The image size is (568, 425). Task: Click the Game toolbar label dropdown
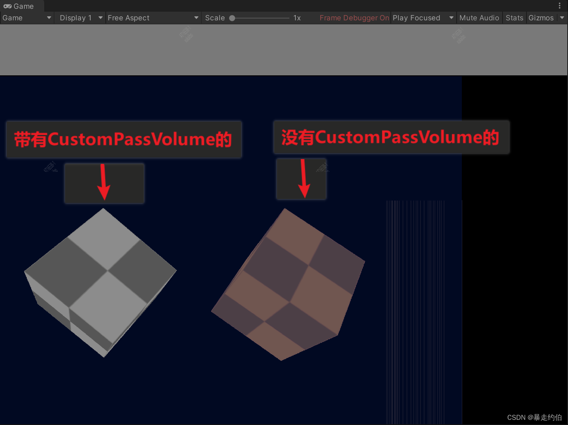[26, 18]
